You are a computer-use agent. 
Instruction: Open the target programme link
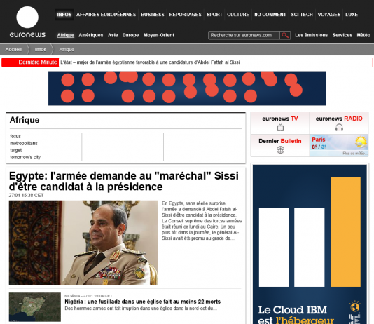(15, 150)
